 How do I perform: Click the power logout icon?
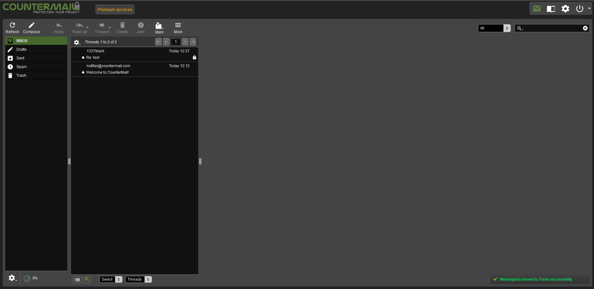pyautogui.click(x=579, y=9)
